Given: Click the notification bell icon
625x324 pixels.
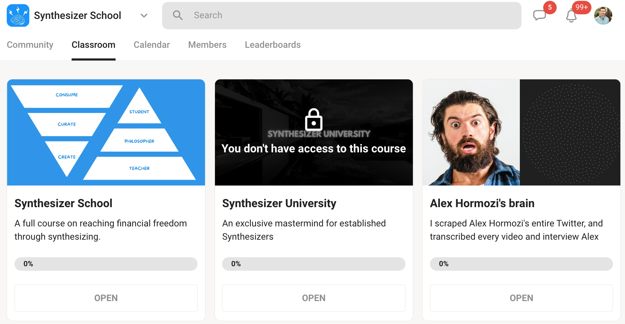Looking at the screenshot, I should click(571, 15).
